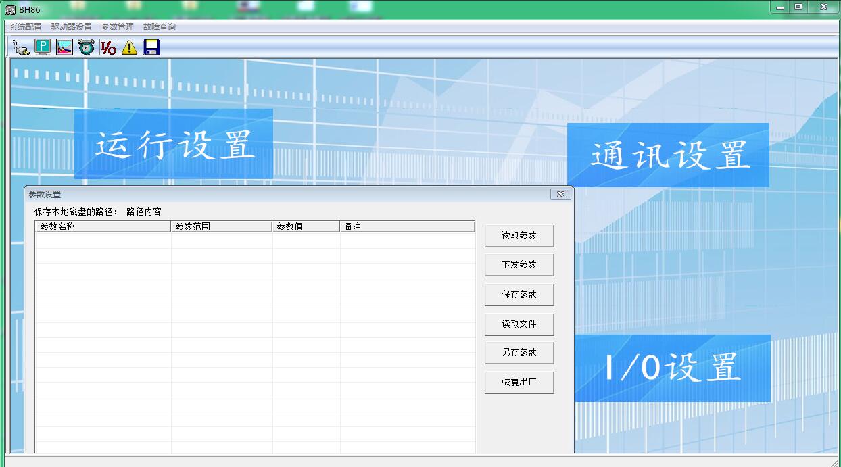The width and height of the screenshot is (841, 467).
Task: Open the yellow warning triangle icon
Action: pos(129,47)
